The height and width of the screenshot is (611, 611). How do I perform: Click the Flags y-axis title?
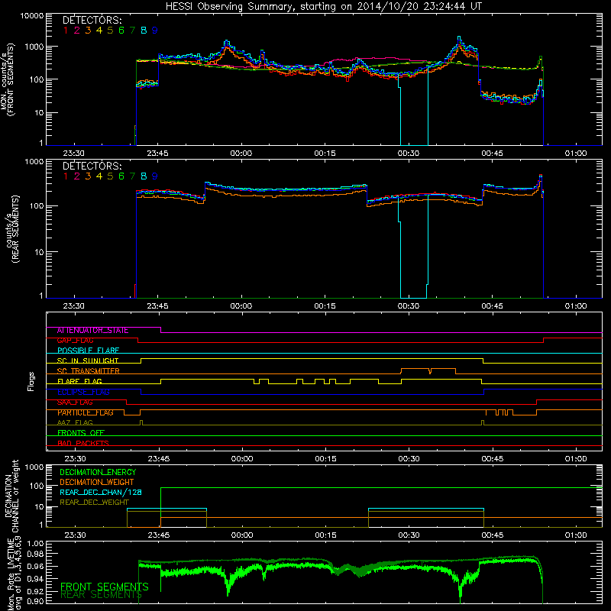click(31, 382)
